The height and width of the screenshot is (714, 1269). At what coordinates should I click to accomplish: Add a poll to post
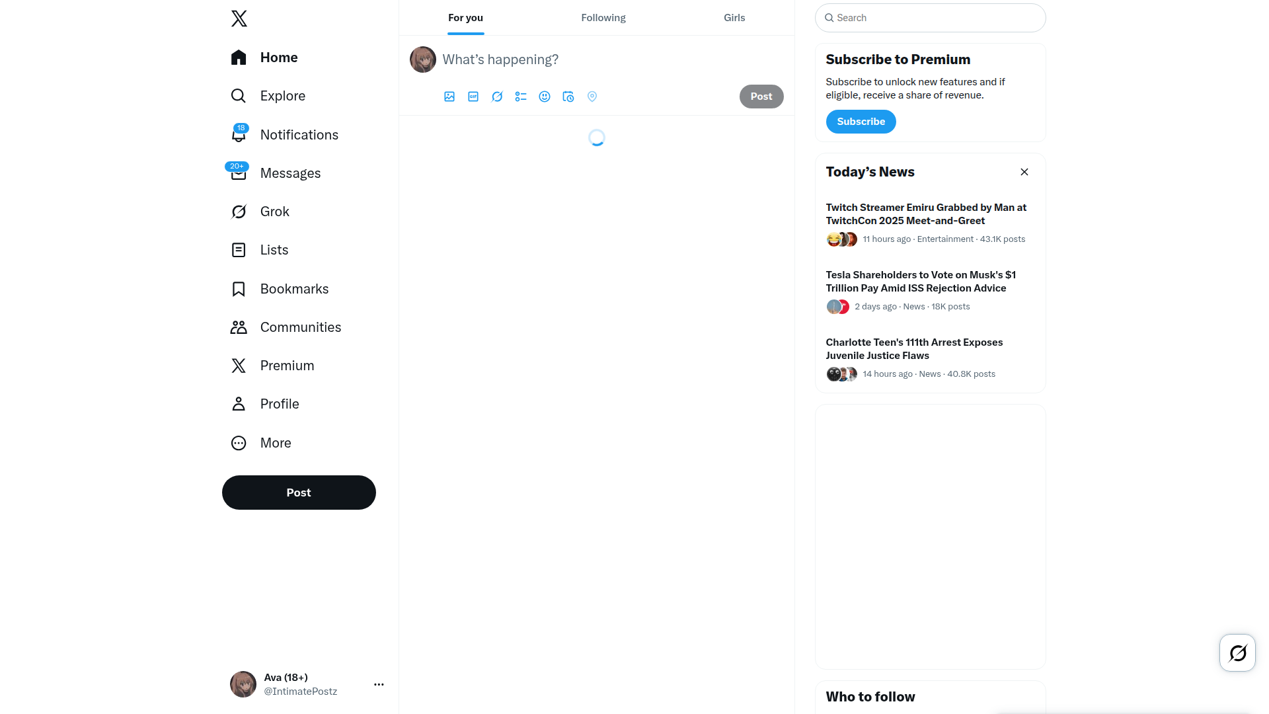coord(521,97)
